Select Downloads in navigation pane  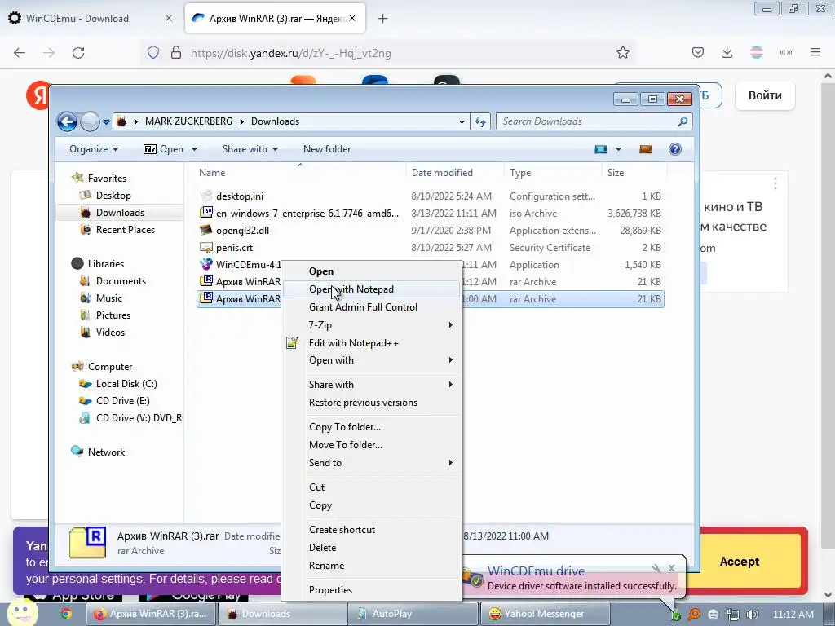point(120,213)
